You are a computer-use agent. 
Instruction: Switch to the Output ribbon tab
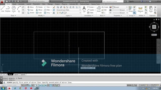pos(57,4)
